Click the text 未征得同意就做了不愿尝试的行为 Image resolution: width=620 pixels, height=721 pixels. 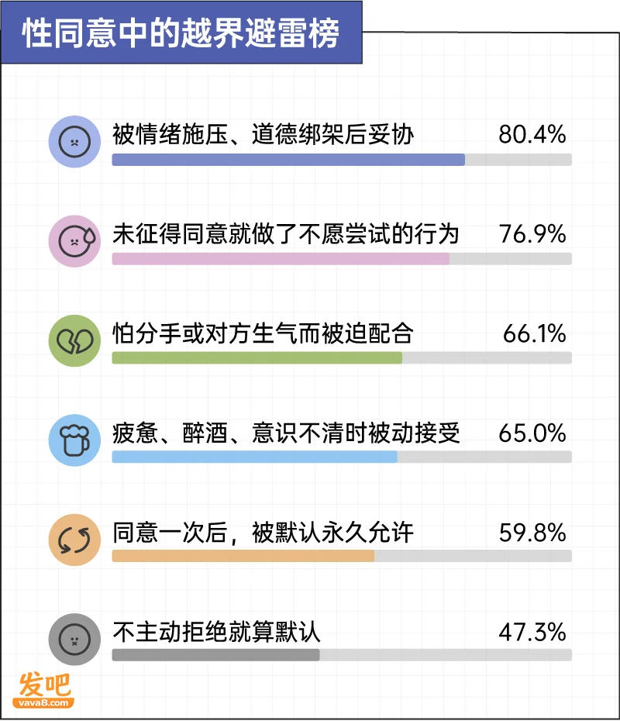point(286,233)
